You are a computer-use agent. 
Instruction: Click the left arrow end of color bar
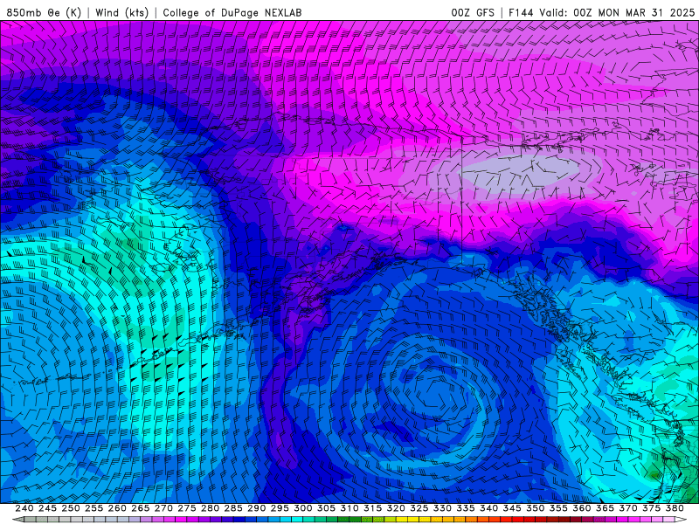[x=17, y=520]
